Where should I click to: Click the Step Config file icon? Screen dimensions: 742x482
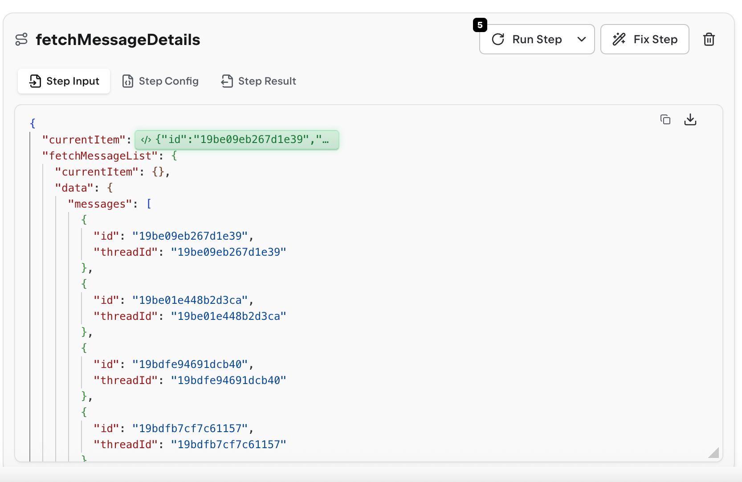coord(128,81)
